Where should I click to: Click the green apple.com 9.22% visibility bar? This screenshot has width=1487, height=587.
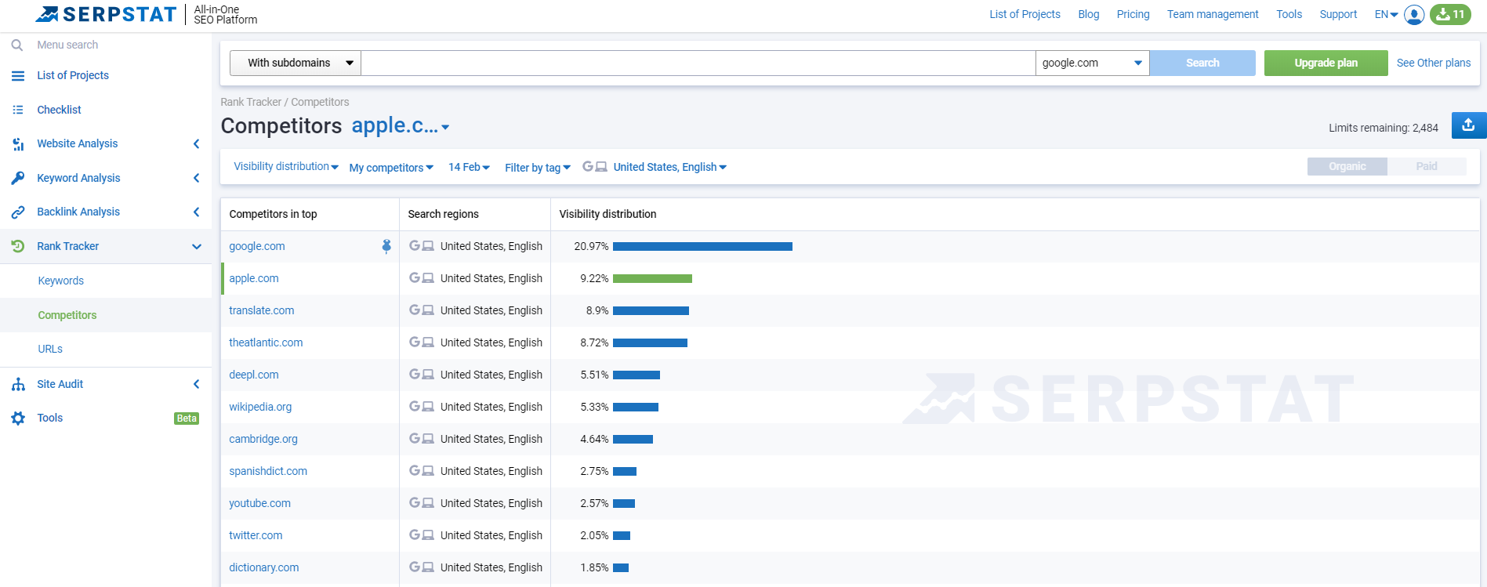[x=652, y=278]
